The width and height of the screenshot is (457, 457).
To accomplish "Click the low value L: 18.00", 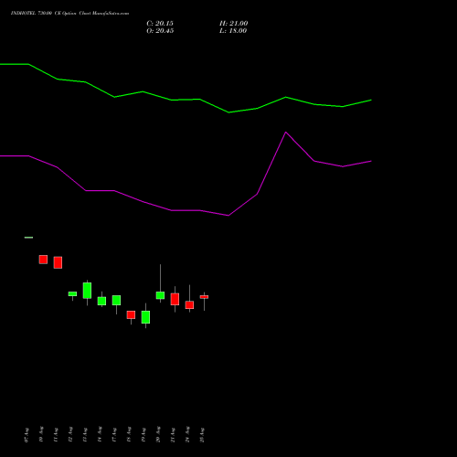I will click(x=233, y=31).
